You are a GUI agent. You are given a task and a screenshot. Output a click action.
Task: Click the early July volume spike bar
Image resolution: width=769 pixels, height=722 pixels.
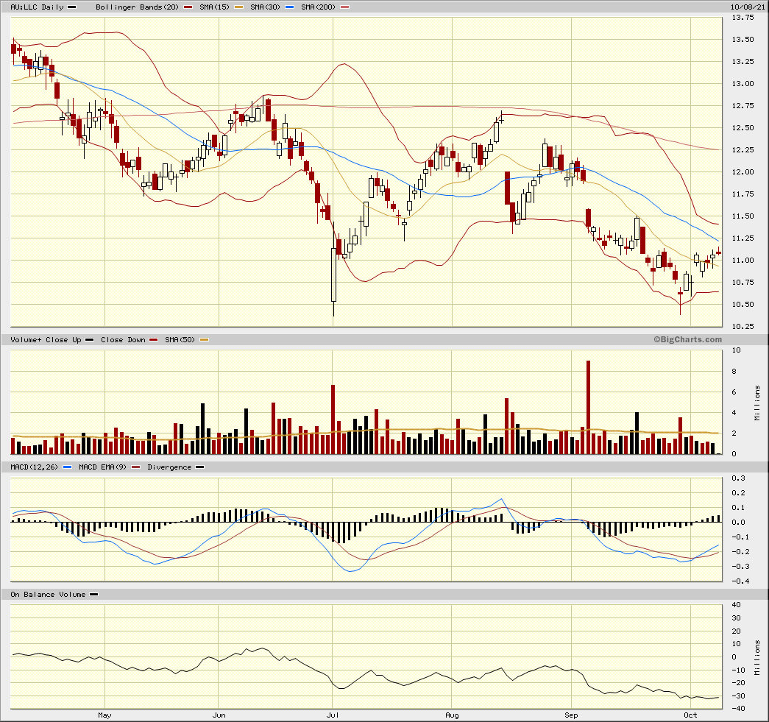pyautogui.click(x=333, y=420)
